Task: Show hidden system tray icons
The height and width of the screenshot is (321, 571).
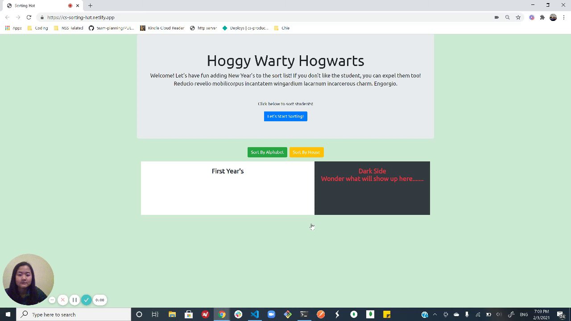Action: pos(435,314)
